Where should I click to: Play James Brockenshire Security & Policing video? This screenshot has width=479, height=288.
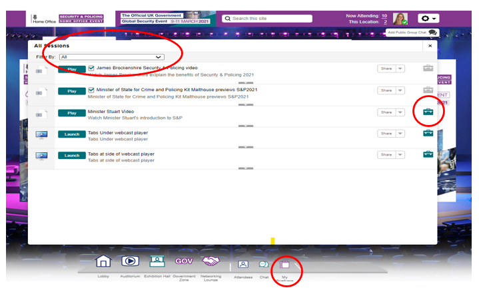coord(72,69)
